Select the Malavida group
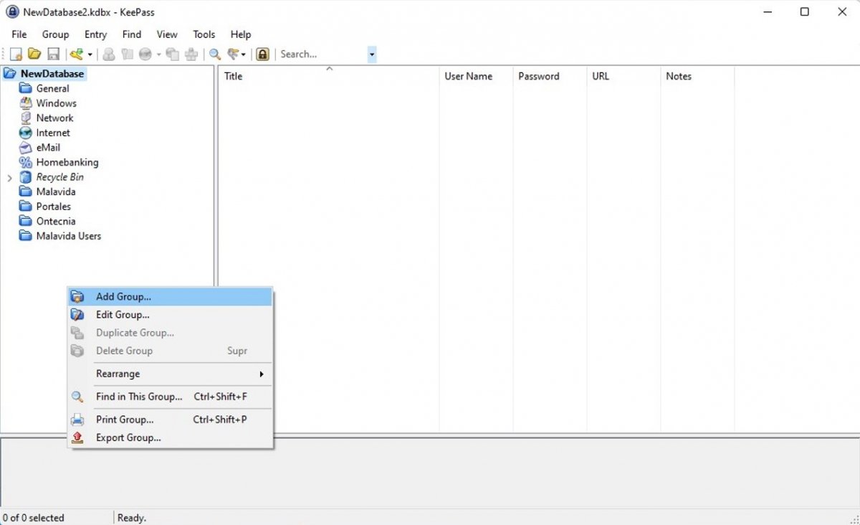The height and width of the screenshot is (525, 860). (56, 191)
